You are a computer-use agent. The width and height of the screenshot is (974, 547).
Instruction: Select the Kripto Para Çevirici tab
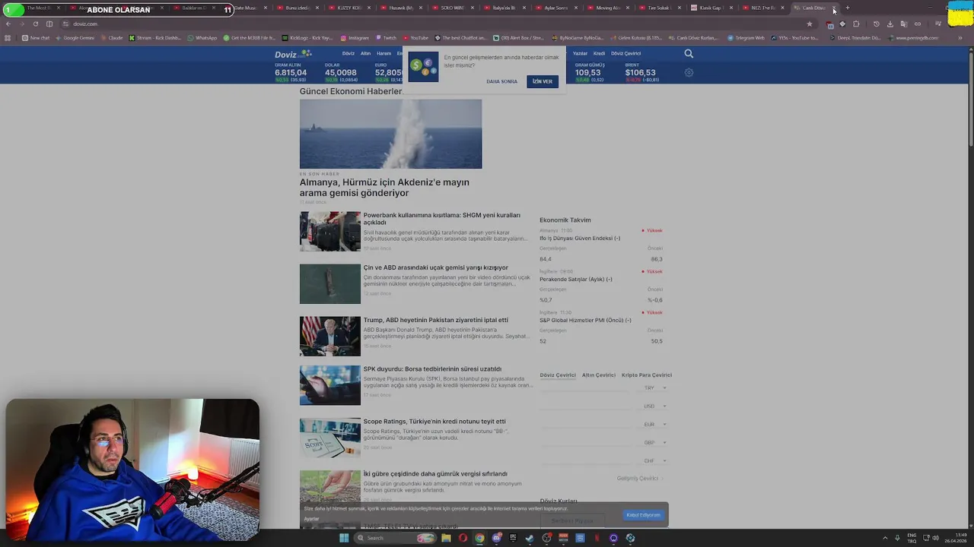pyautogui.click(x=647, y=375)
